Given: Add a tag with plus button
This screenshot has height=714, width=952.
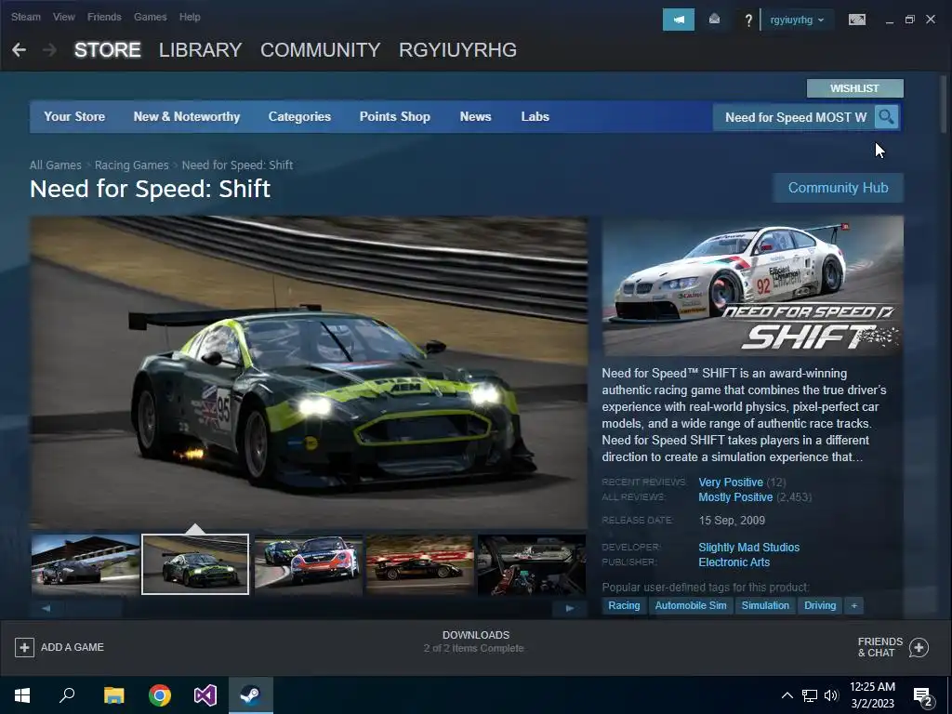Looking at the screenshot, I should click(853, 605).
